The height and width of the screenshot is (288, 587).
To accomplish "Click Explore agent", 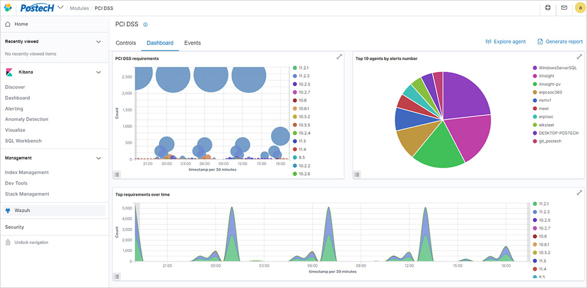I will (x=505, y=42).
